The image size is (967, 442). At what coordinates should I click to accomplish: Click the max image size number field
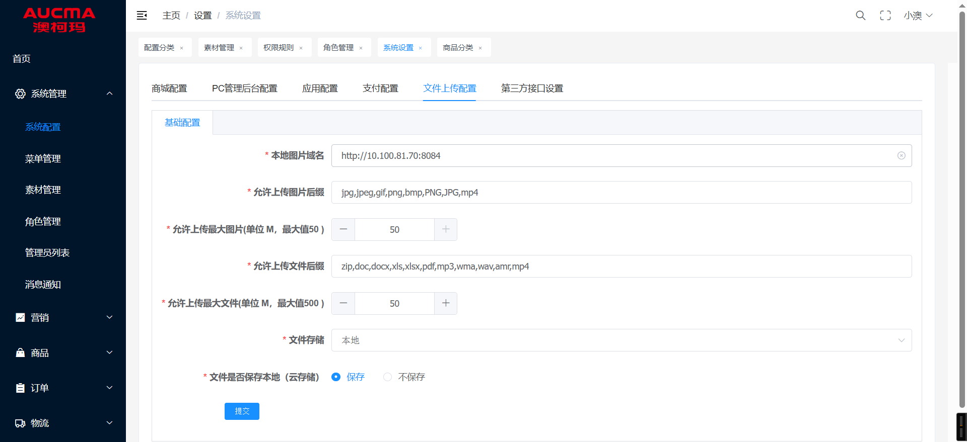394,229
